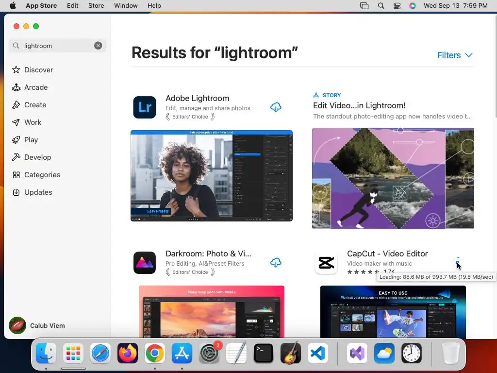The height and width of the screenshot is (373, 497).
Task: Click the search magnifier icon in sidebar
Action: pyautogui.click(x=16, y=46)
